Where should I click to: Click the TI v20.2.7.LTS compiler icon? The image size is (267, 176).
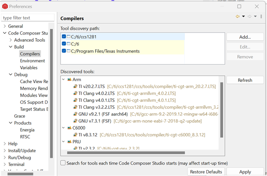[x=75, y=86]
